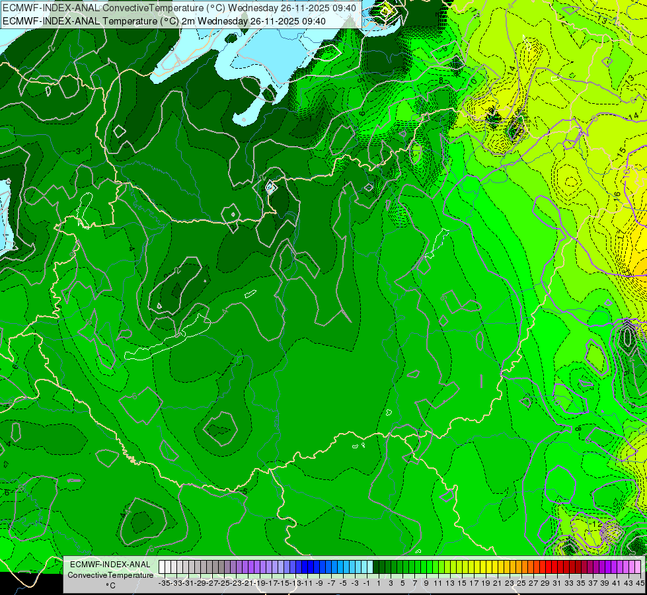Pick the bright green swatch above legend value 9
This screenshot has width=647, height=595.
pyautogui.click(x=423, y=567)
